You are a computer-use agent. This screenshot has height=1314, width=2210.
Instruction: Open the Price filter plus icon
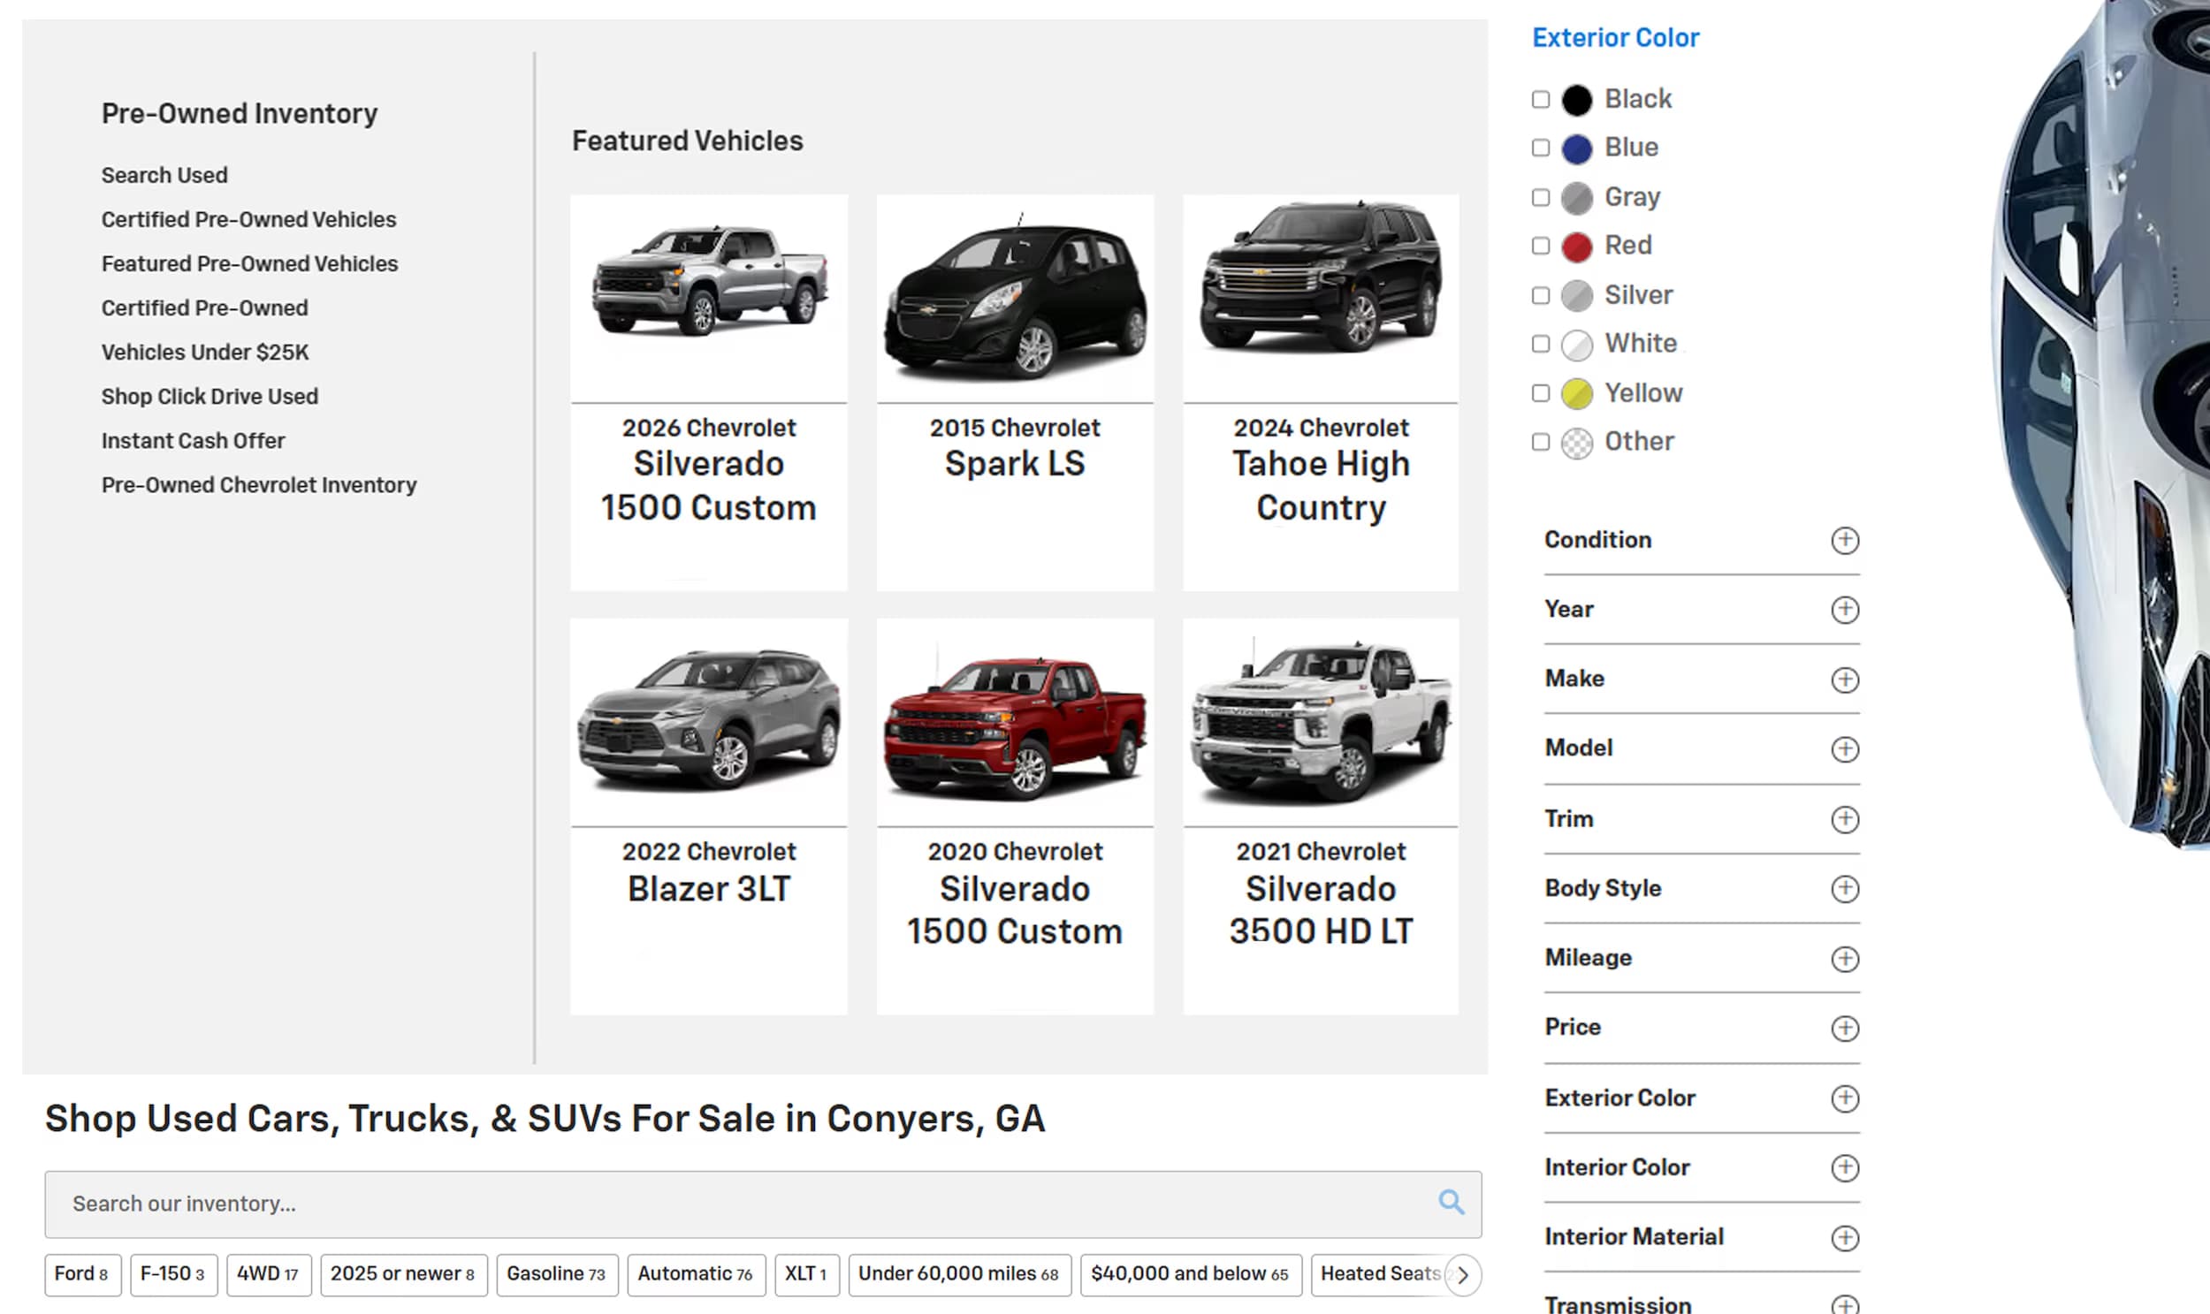tap(1844, 1027)
